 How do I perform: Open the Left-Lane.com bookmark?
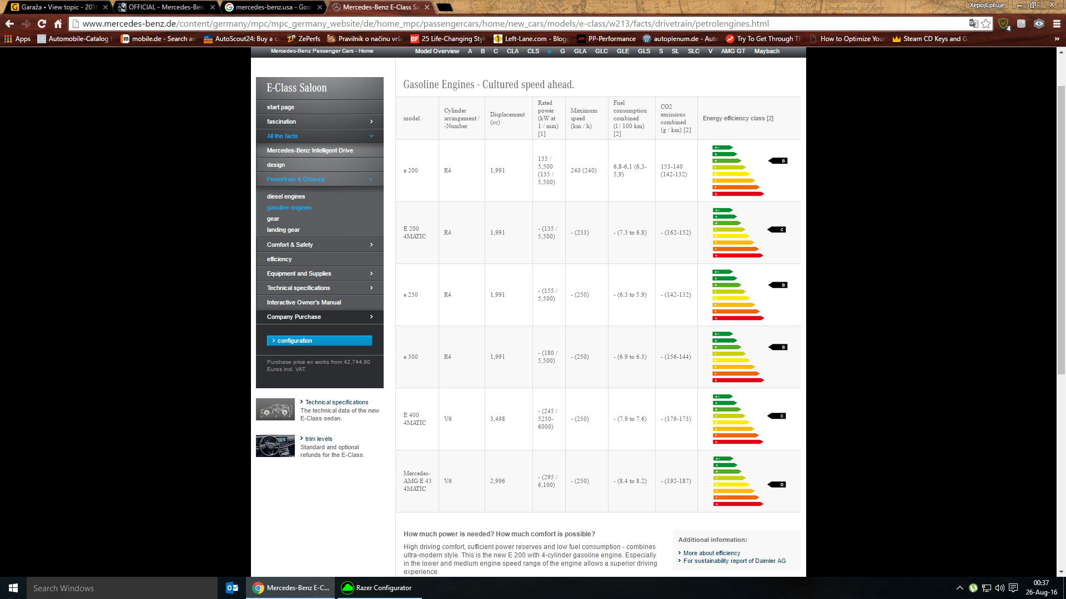531,39
